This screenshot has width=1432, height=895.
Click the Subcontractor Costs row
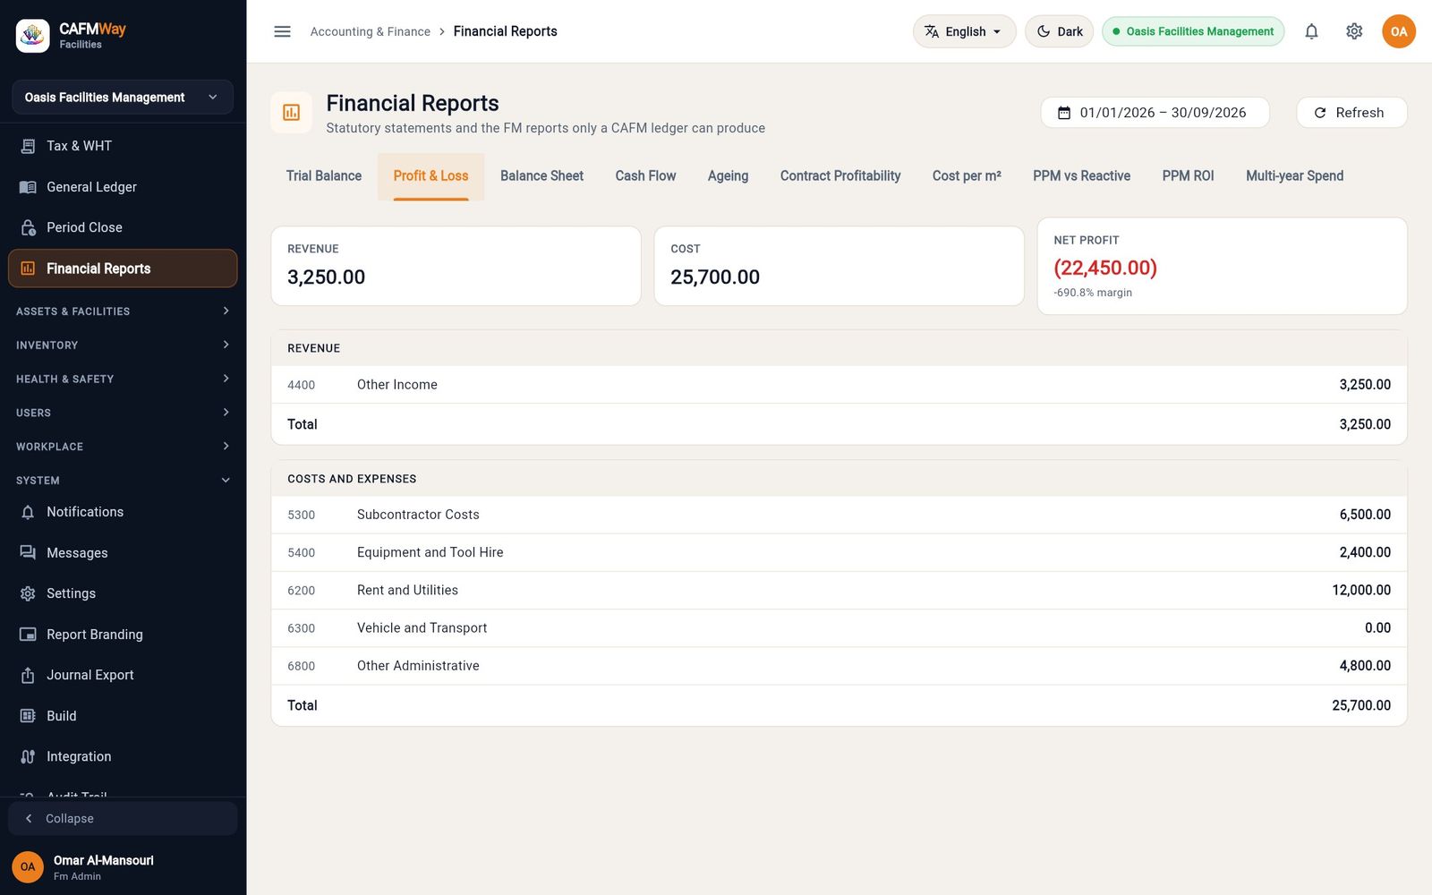[839, 515]
